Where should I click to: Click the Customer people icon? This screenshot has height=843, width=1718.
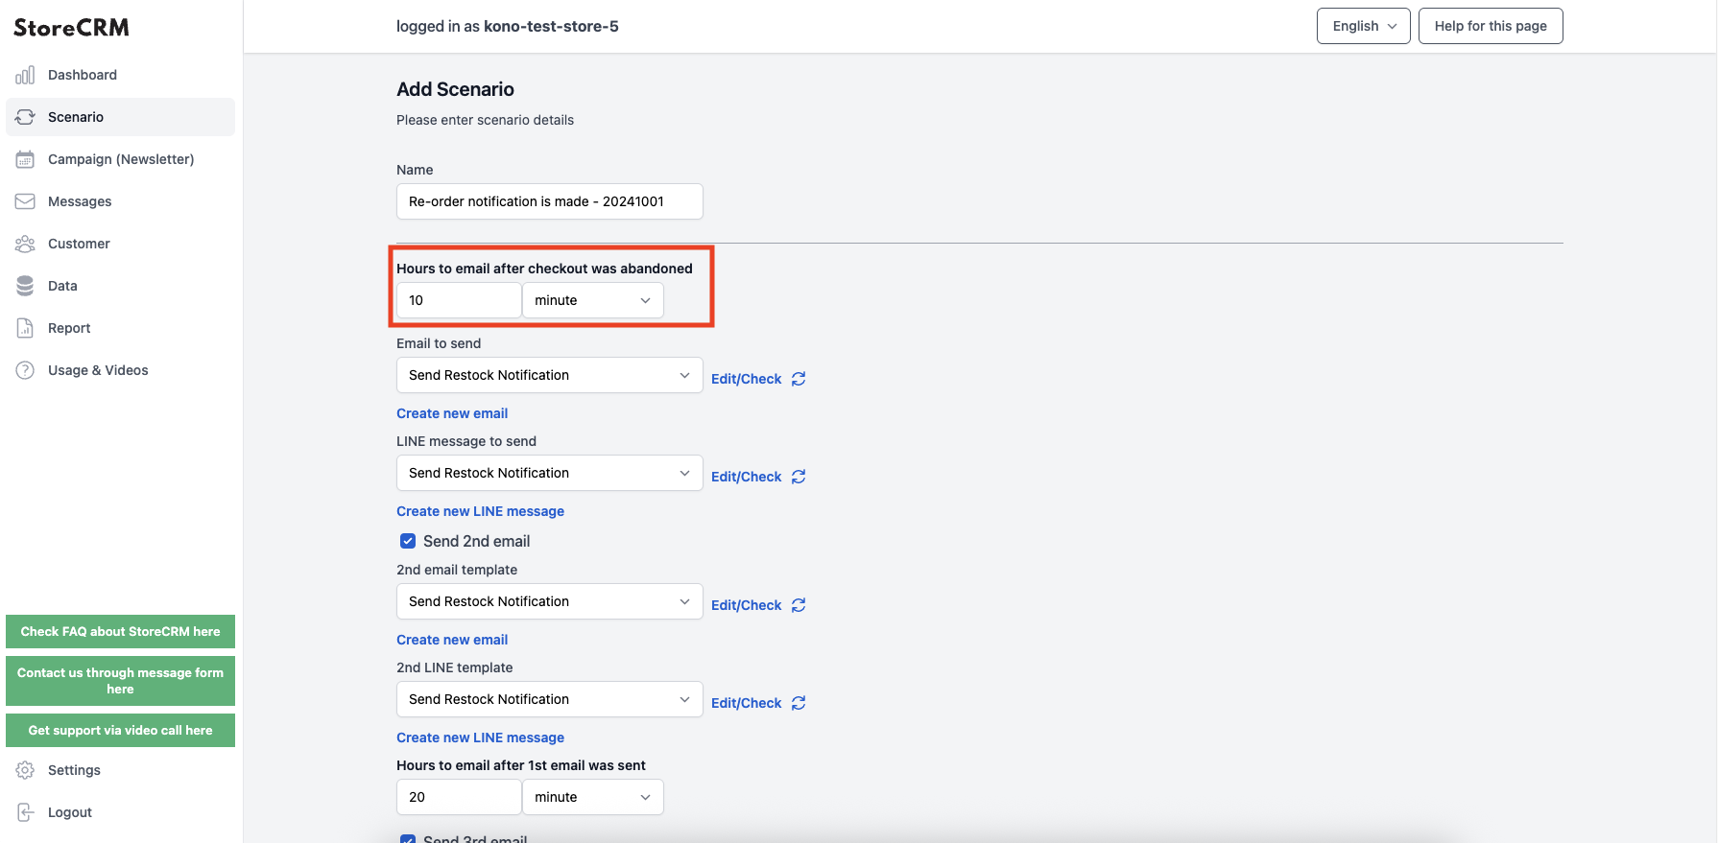pyautogui.click(x=25, y=244)
